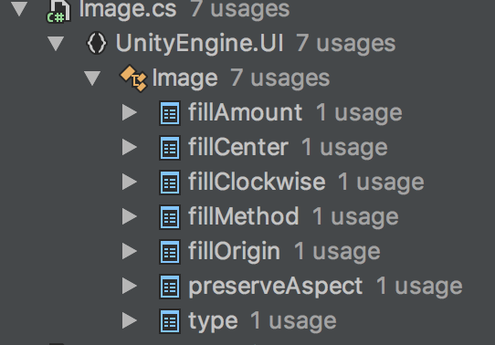Select the fillClockwise tree item
The height and width of the screenshot is (345, 495).
[306, 183]
